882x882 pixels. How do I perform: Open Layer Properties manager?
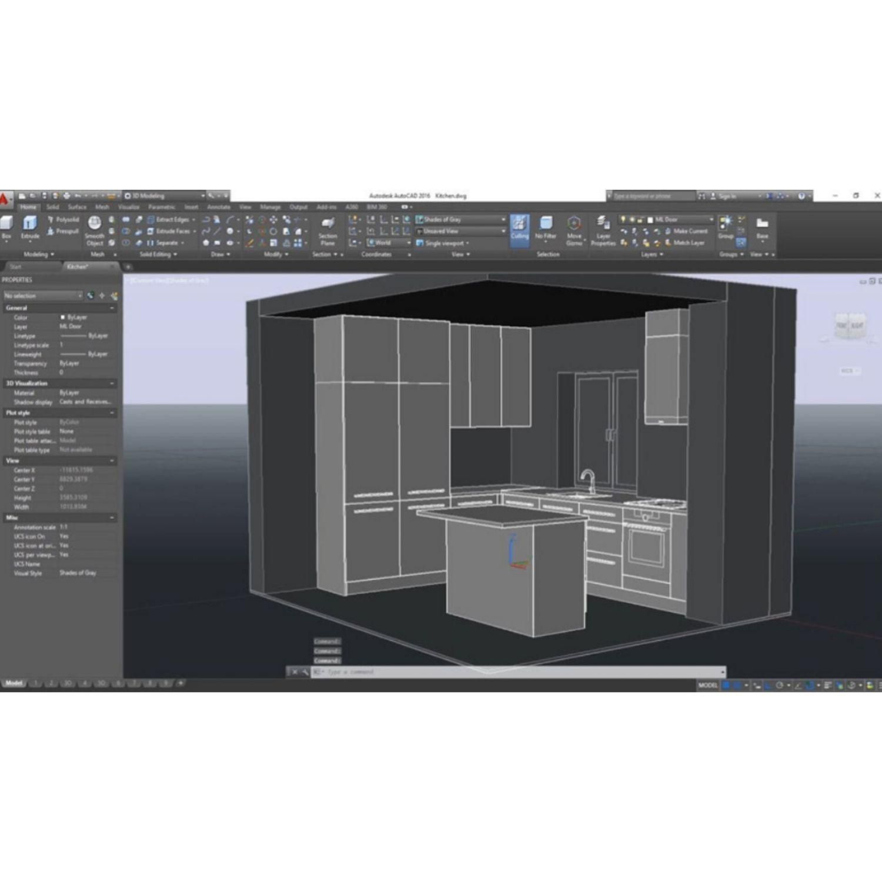click(x=603, y=230)
